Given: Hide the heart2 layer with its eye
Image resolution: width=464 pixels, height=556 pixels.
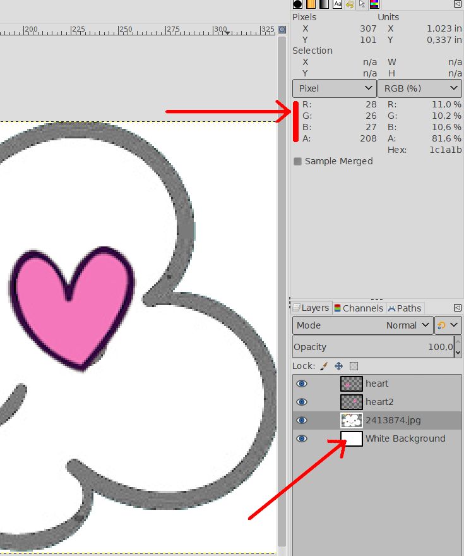Looking at the screenshot, I should 302,402.
